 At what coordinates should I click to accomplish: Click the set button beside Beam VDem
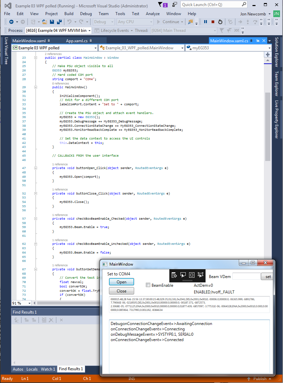pyautogui.click(x=268, y=276)
